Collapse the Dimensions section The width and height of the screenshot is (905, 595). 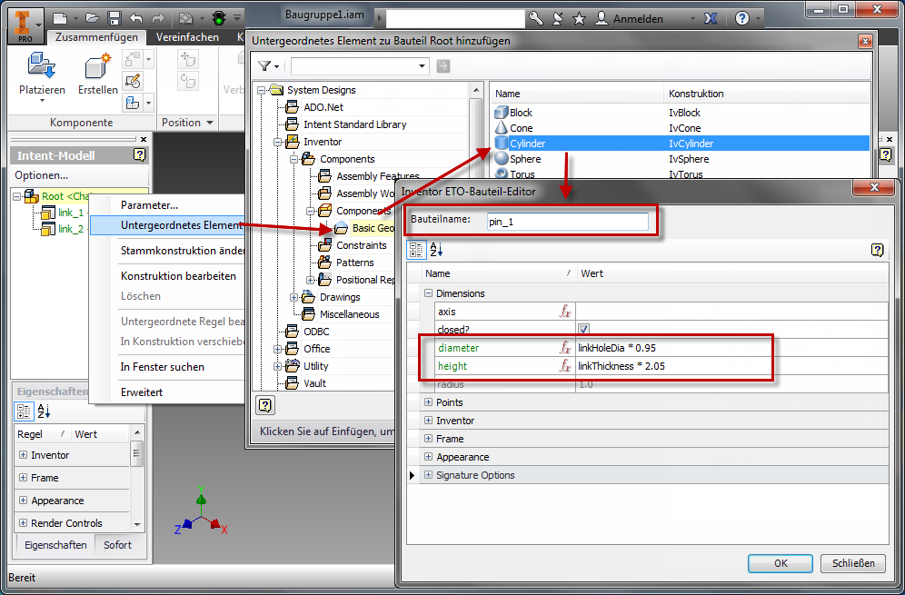point(428,293)
